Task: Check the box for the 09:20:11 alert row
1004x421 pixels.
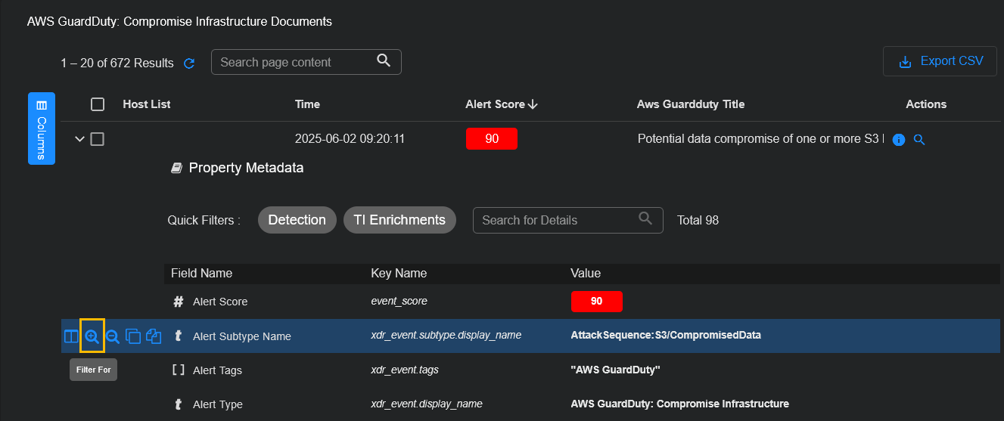Action: (98, 139)
